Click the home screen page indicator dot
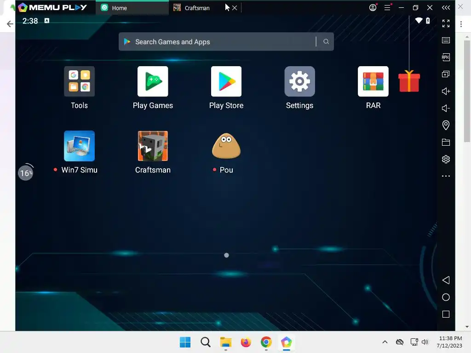The image size is (471, 353). 226,255
